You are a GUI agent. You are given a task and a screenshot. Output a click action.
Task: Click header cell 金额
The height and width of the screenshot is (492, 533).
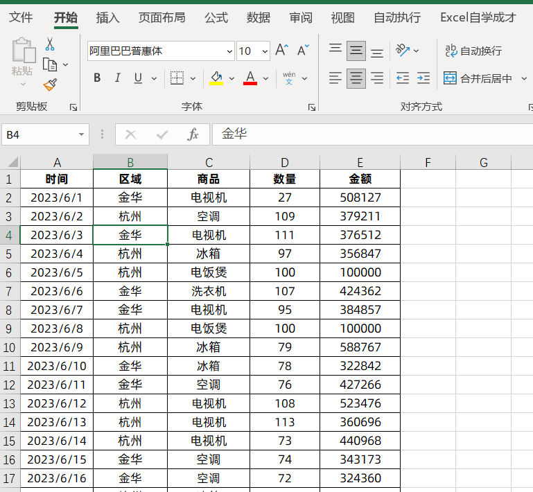(x=360, y=179)
